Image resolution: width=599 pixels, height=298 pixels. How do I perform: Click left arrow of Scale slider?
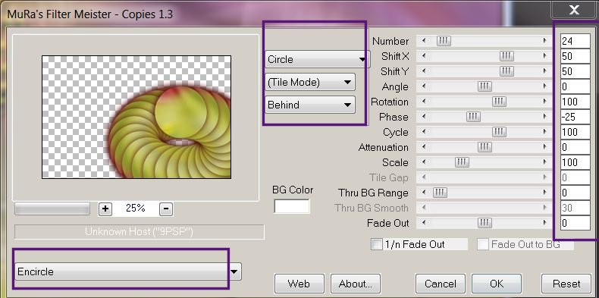point(424,162)
